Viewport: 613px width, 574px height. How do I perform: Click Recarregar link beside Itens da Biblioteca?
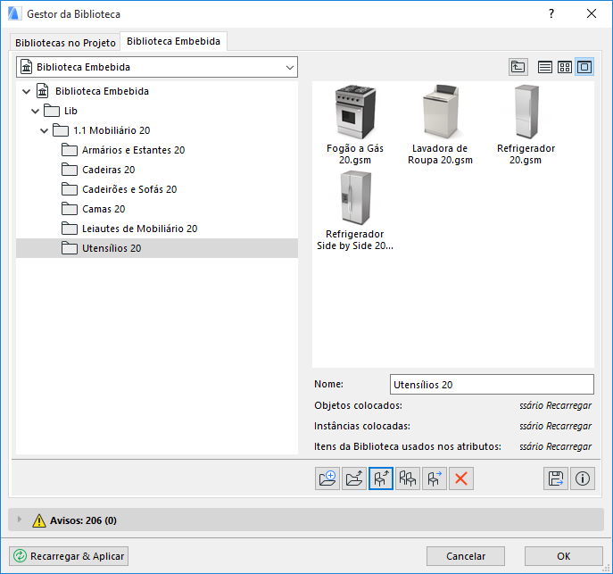(x=556, y=446)
